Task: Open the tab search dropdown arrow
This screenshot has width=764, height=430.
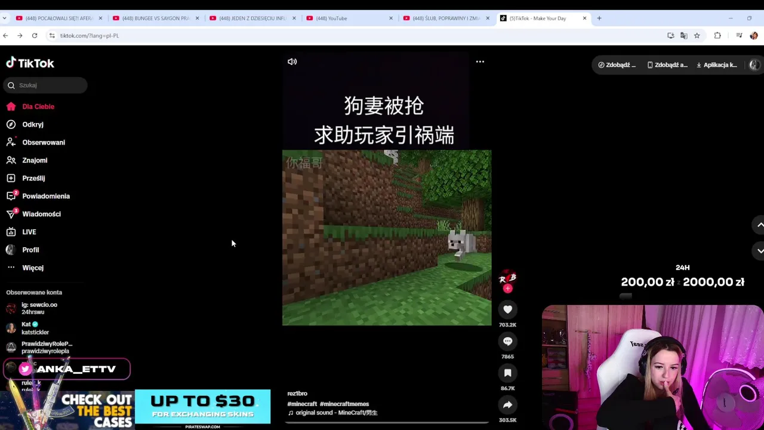Action: [x=5, y=18]
